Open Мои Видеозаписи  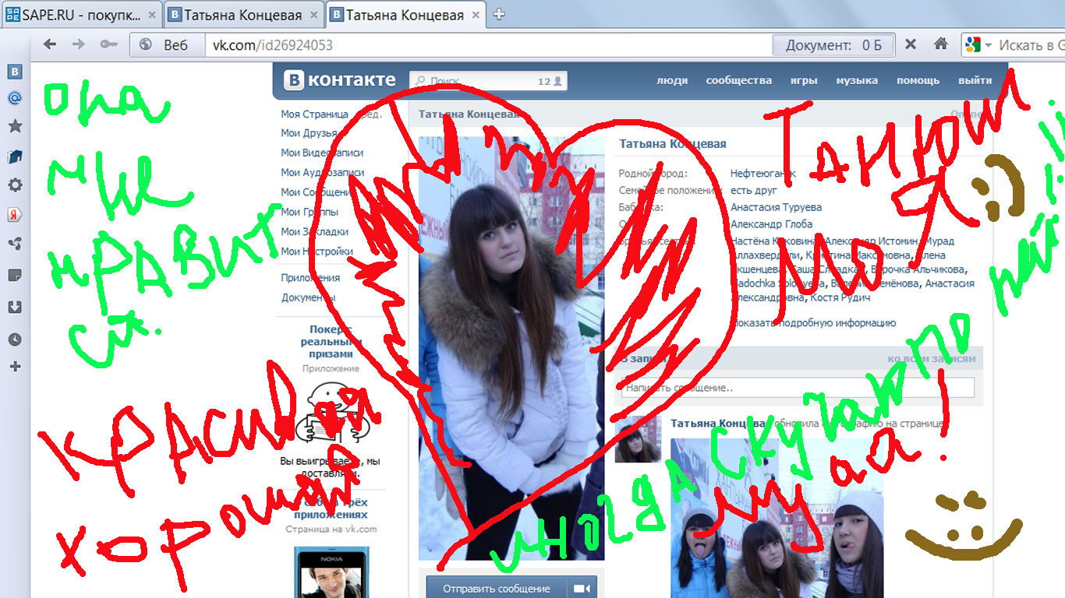[x=322, y=153]
